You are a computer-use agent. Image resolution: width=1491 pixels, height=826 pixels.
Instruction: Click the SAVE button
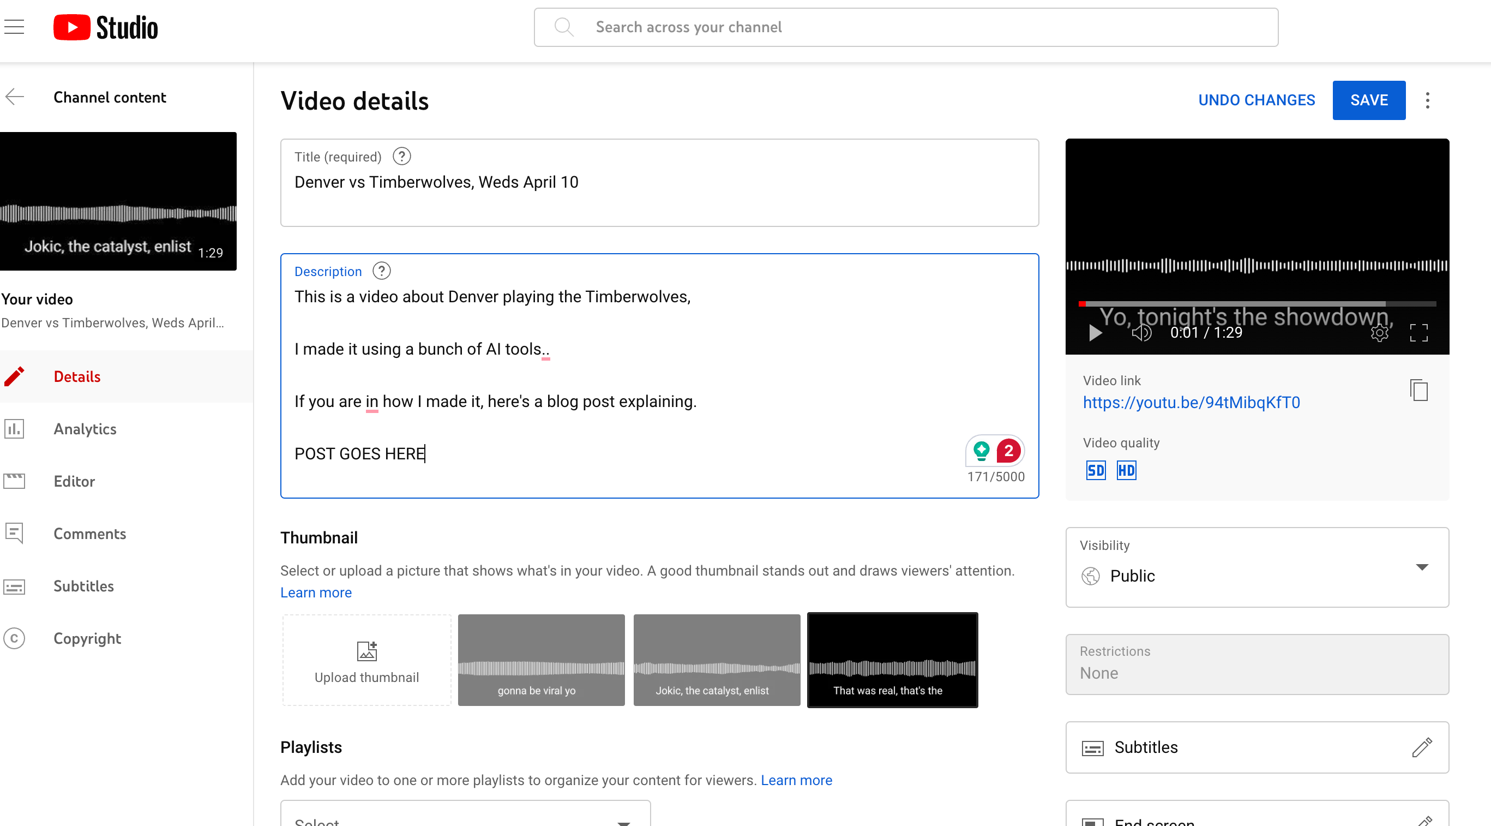click(x=1369, y=100)
